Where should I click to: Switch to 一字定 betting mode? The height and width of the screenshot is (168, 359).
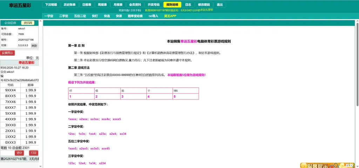click(x=49, y=16)
